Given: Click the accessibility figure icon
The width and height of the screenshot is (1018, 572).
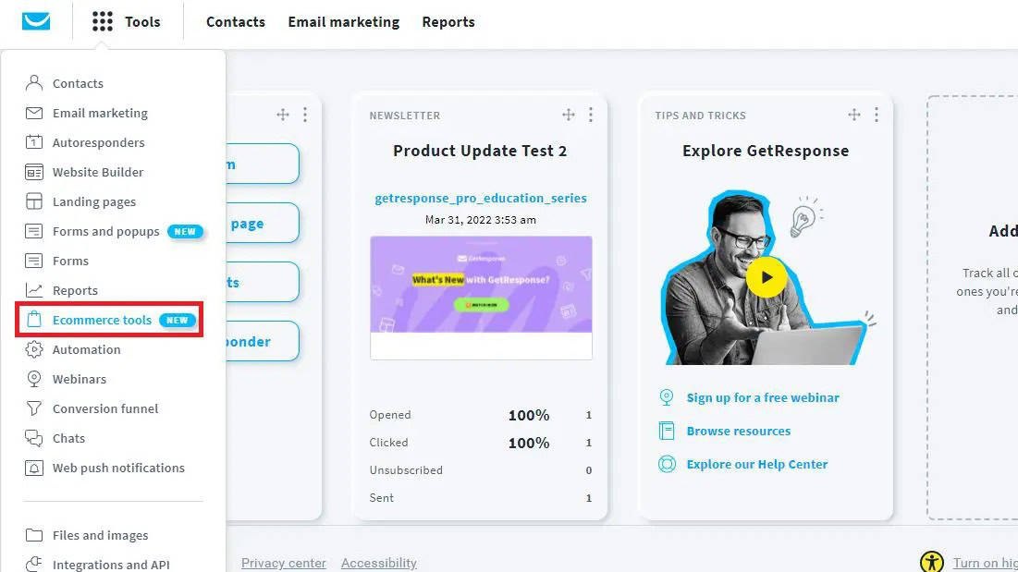Looking at the screenshot, I should (932, 562).
